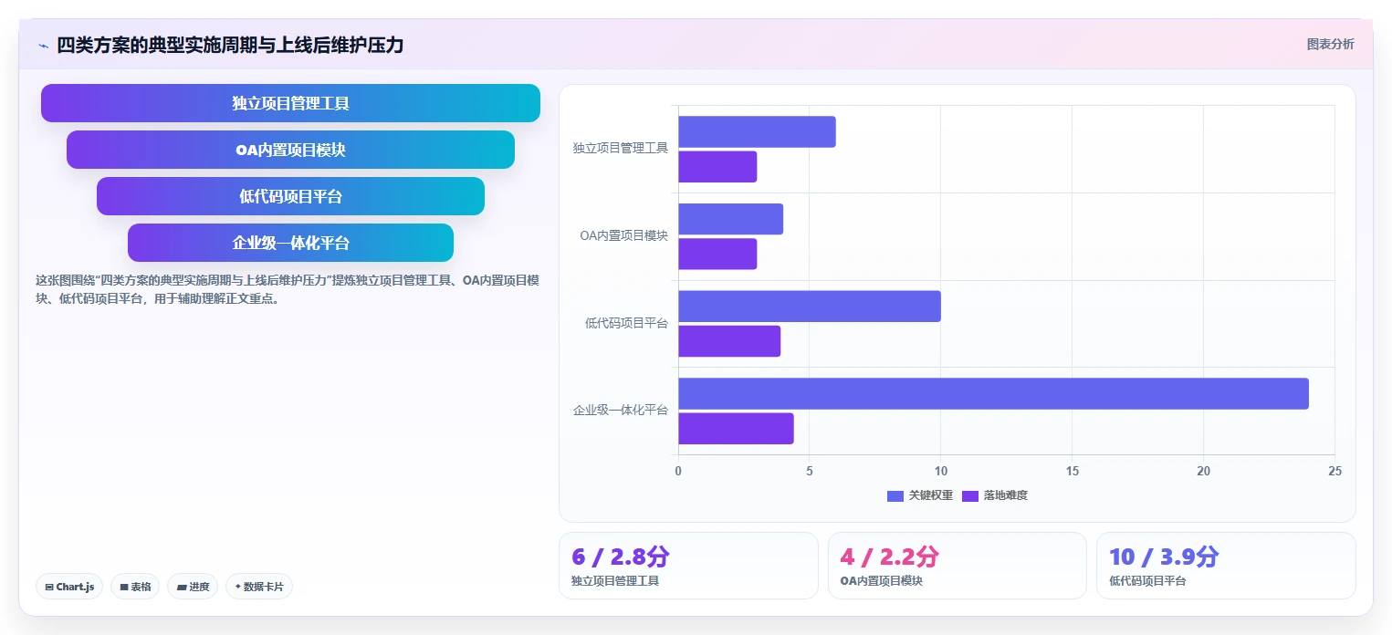Click the 图表分析 label in the header
This screenshot has width=1392, height=635.
1331,44
